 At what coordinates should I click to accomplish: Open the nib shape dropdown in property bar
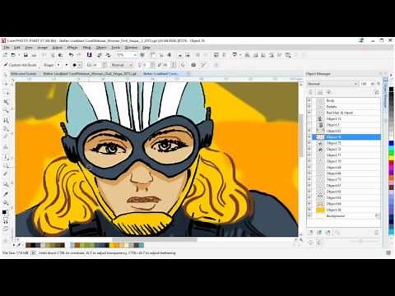77,65
